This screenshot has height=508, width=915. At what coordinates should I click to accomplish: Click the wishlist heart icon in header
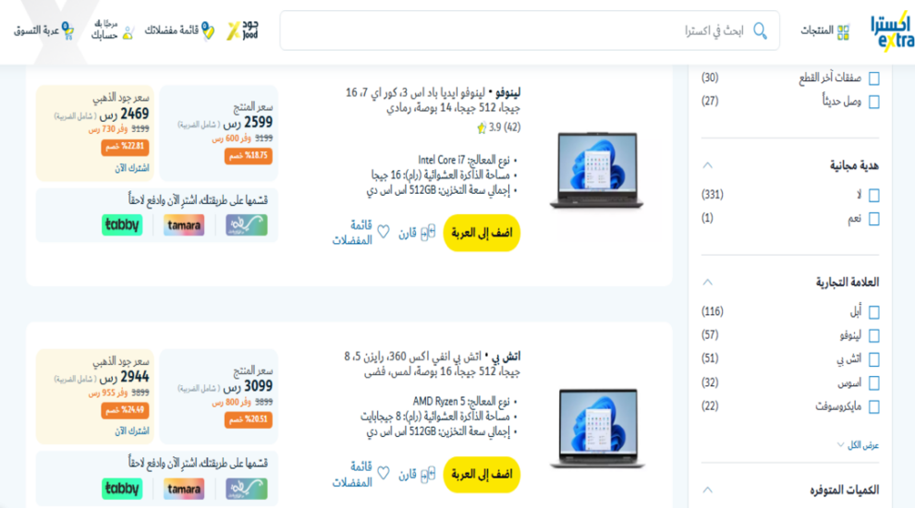click(x=208, y=30)
